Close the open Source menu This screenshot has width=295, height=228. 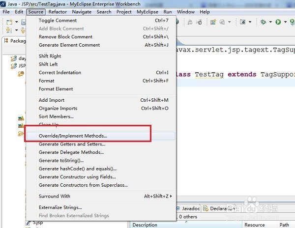(36, 12)
